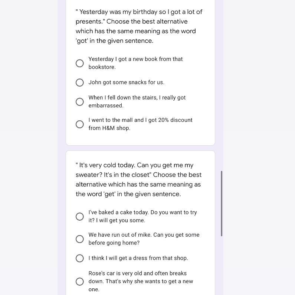The height and width of the screenshot is (295, 295).
Task: Click the answer text mentioning the bookstore
Action: click(135, 63)
